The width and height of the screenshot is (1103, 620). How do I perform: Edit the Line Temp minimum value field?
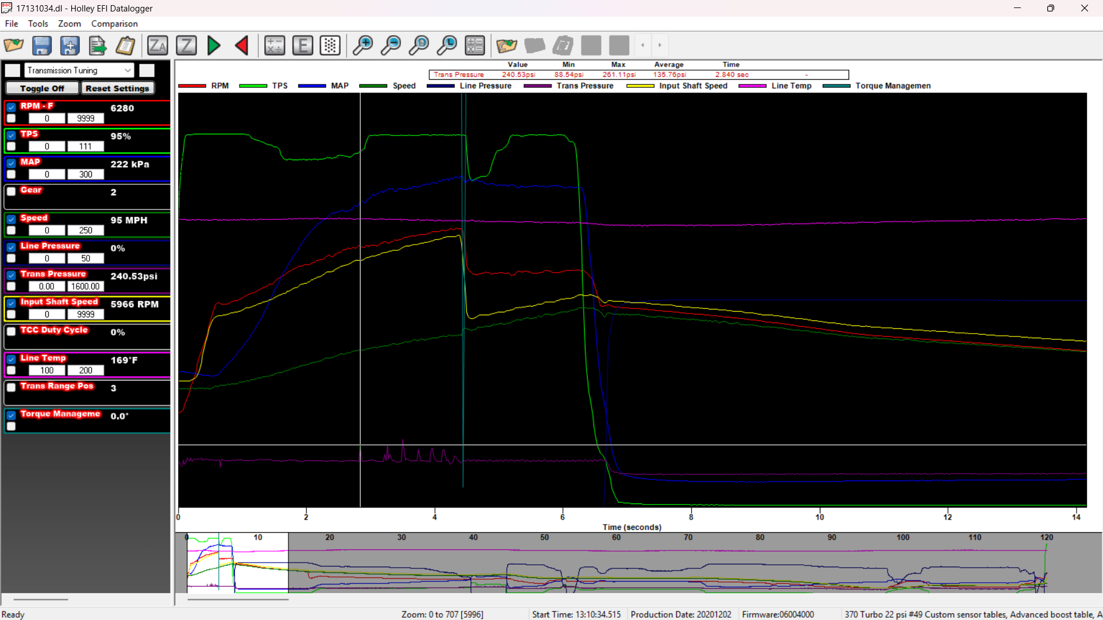(47, 370)
